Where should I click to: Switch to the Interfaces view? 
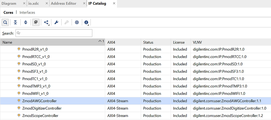pos(27,13)
